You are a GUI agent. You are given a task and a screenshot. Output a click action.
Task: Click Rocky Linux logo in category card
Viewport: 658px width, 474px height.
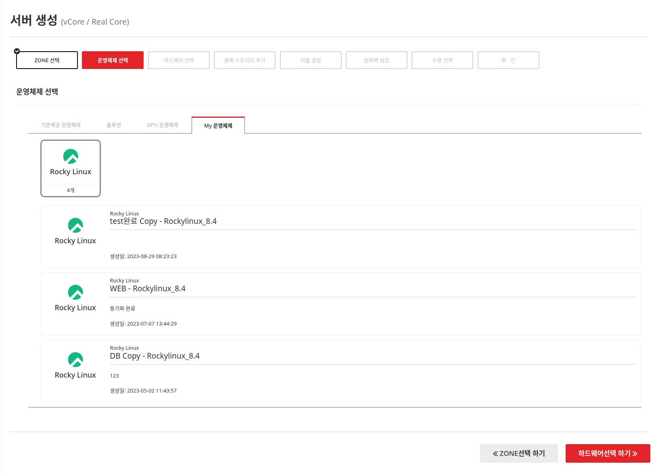coord(71,157)
